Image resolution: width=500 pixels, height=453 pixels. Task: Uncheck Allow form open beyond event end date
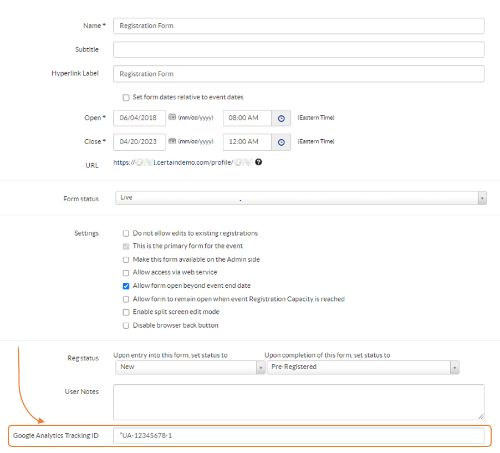tap(126, 286)
